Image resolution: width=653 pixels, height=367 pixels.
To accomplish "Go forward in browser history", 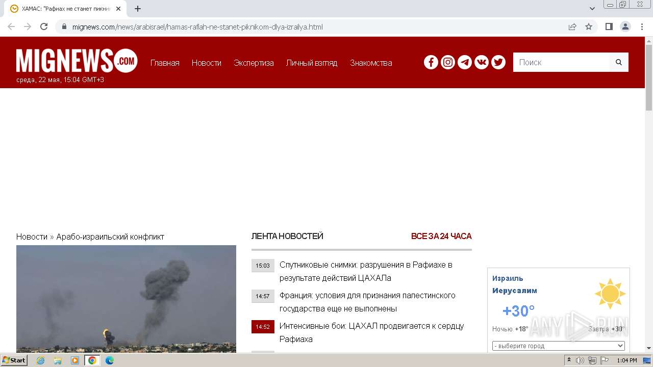I will (x=28, y=27).
